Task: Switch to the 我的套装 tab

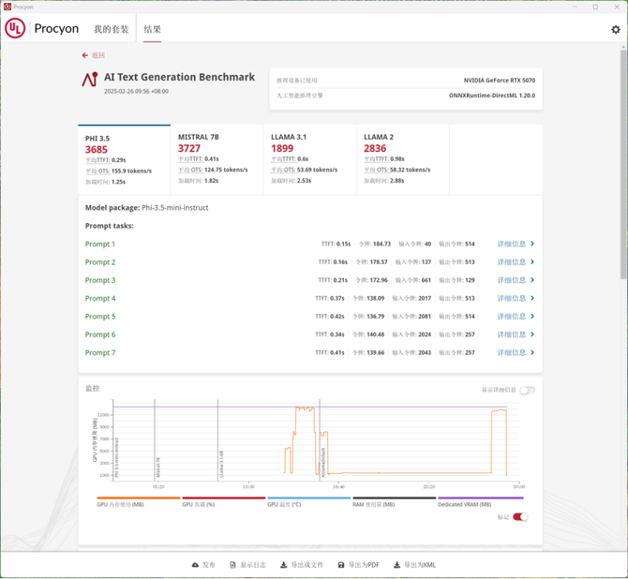Action: pos(112,29)
